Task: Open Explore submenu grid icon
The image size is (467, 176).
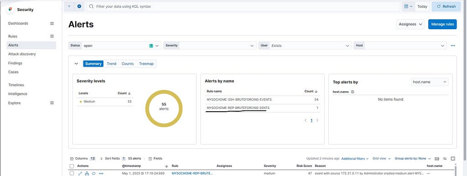Action: (52, 103)
